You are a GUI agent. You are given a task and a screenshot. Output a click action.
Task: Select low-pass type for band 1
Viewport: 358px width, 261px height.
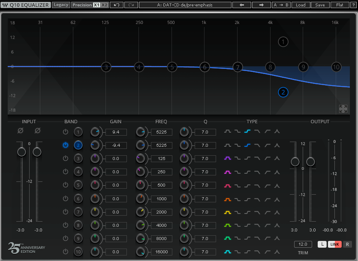tap(257, 131)
